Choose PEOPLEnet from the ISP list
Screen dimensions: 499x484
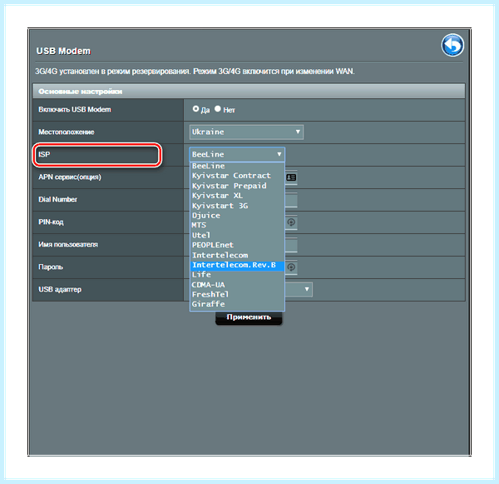(x=237, y=245)
